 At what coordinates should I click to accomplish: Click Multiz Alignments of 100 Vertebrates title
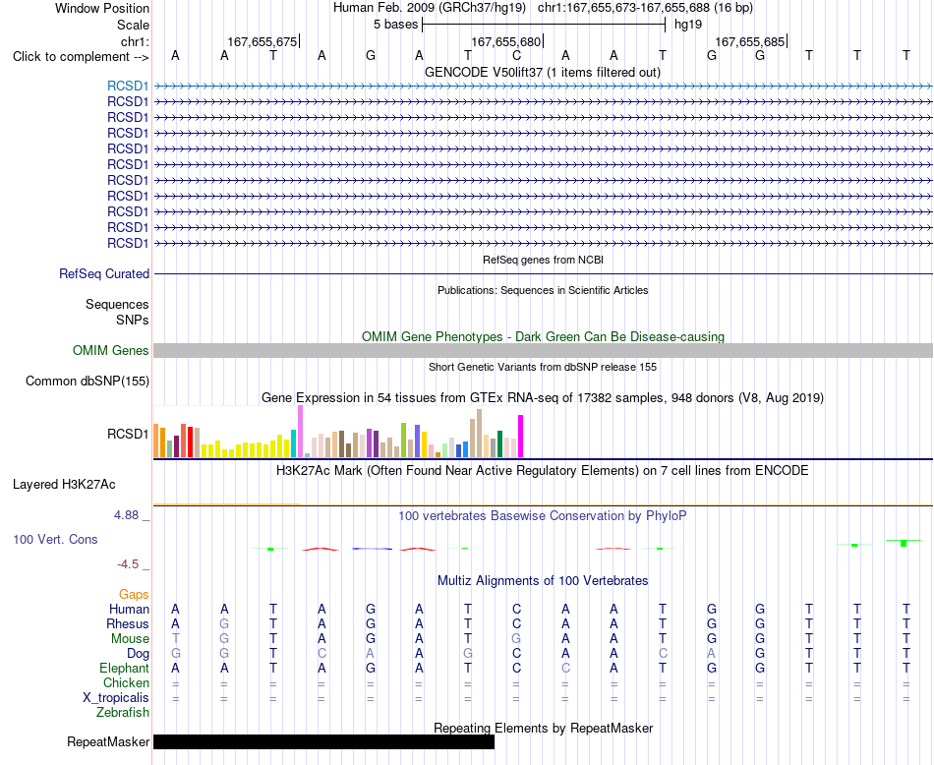click(x=543, y=581)
